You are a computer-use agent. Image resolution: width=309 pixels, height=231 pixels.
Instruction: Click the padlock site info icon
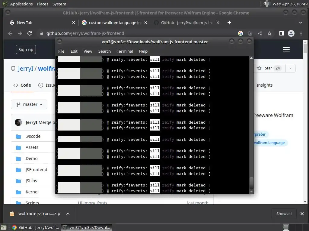click(x=41, y=33)
